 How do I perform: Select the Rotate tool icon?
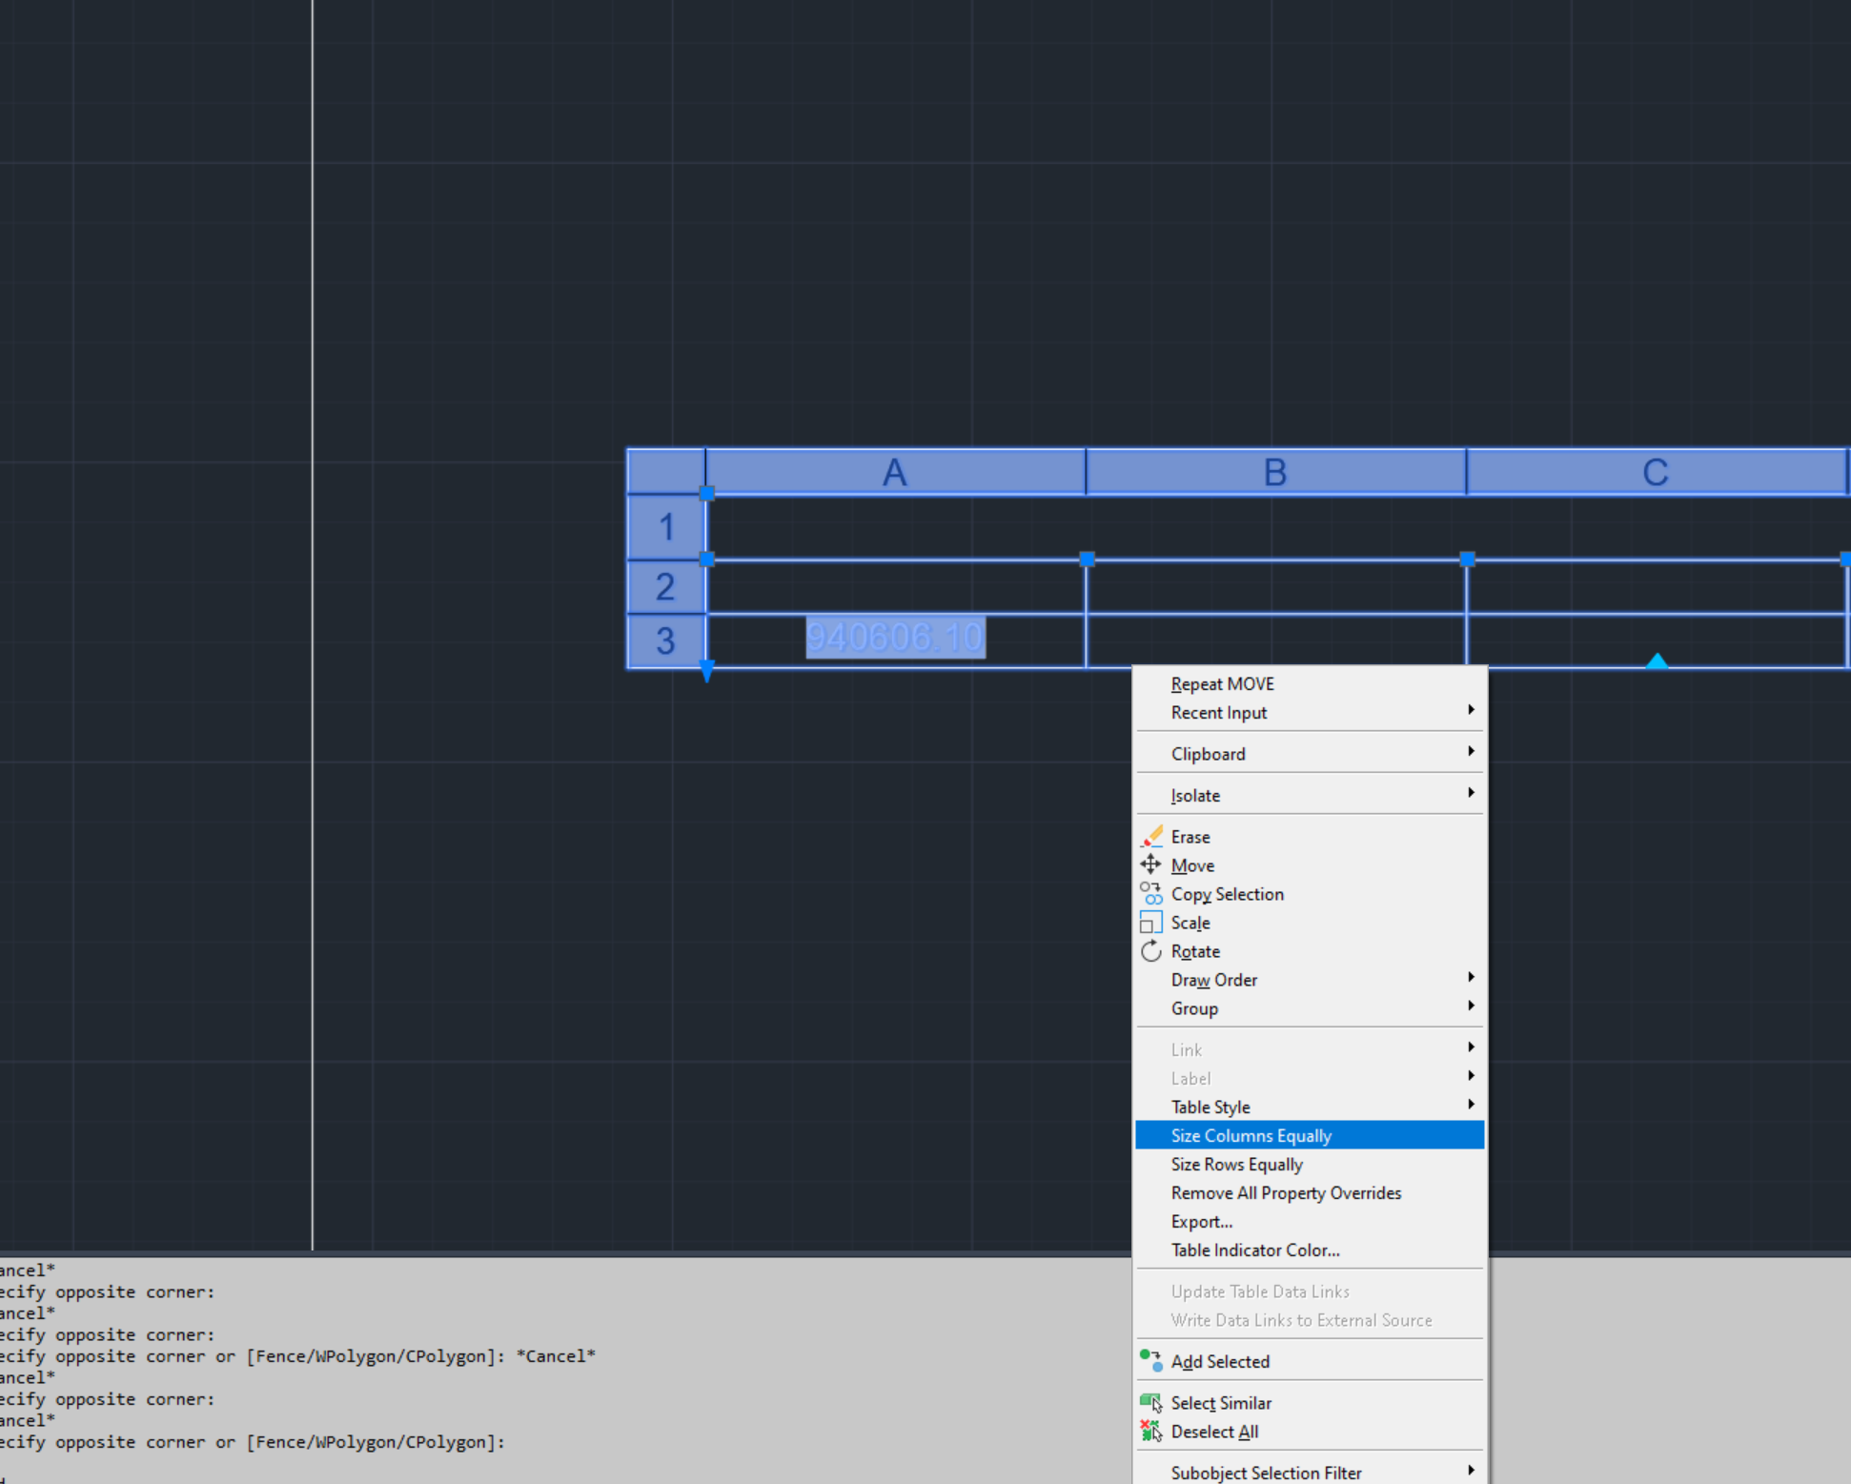(x=1151, y=950)
